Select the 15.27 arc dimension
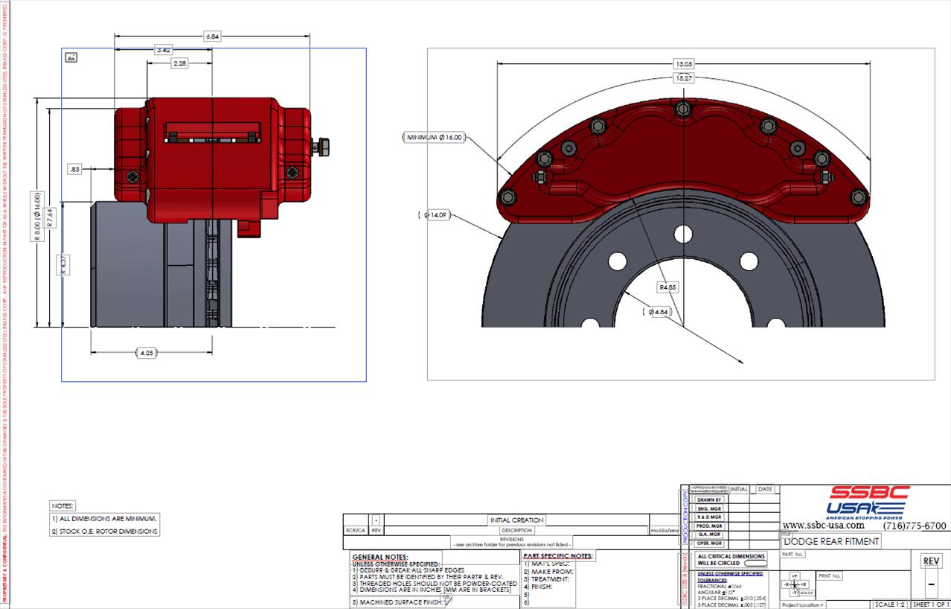Image resolution: width=951 pixels, height=609 pixels. pos(684,77)
